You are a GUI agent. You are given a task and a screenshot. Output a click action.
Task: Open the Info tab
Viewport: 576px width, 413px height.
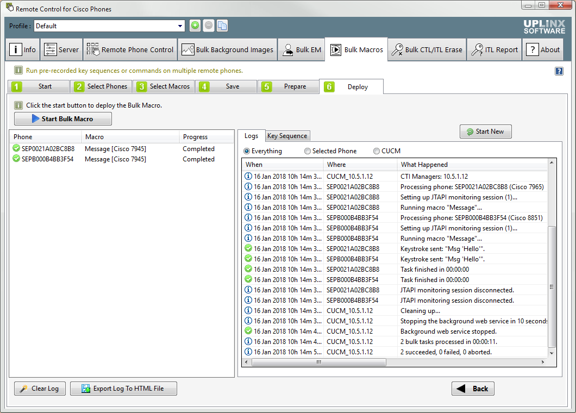[23, 49]
